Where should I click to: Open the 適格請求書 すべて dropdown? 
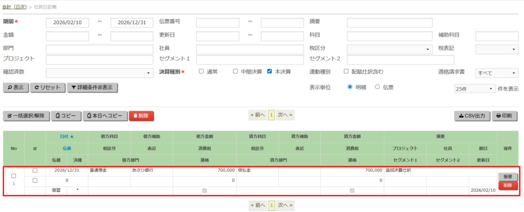pos(497,73)
